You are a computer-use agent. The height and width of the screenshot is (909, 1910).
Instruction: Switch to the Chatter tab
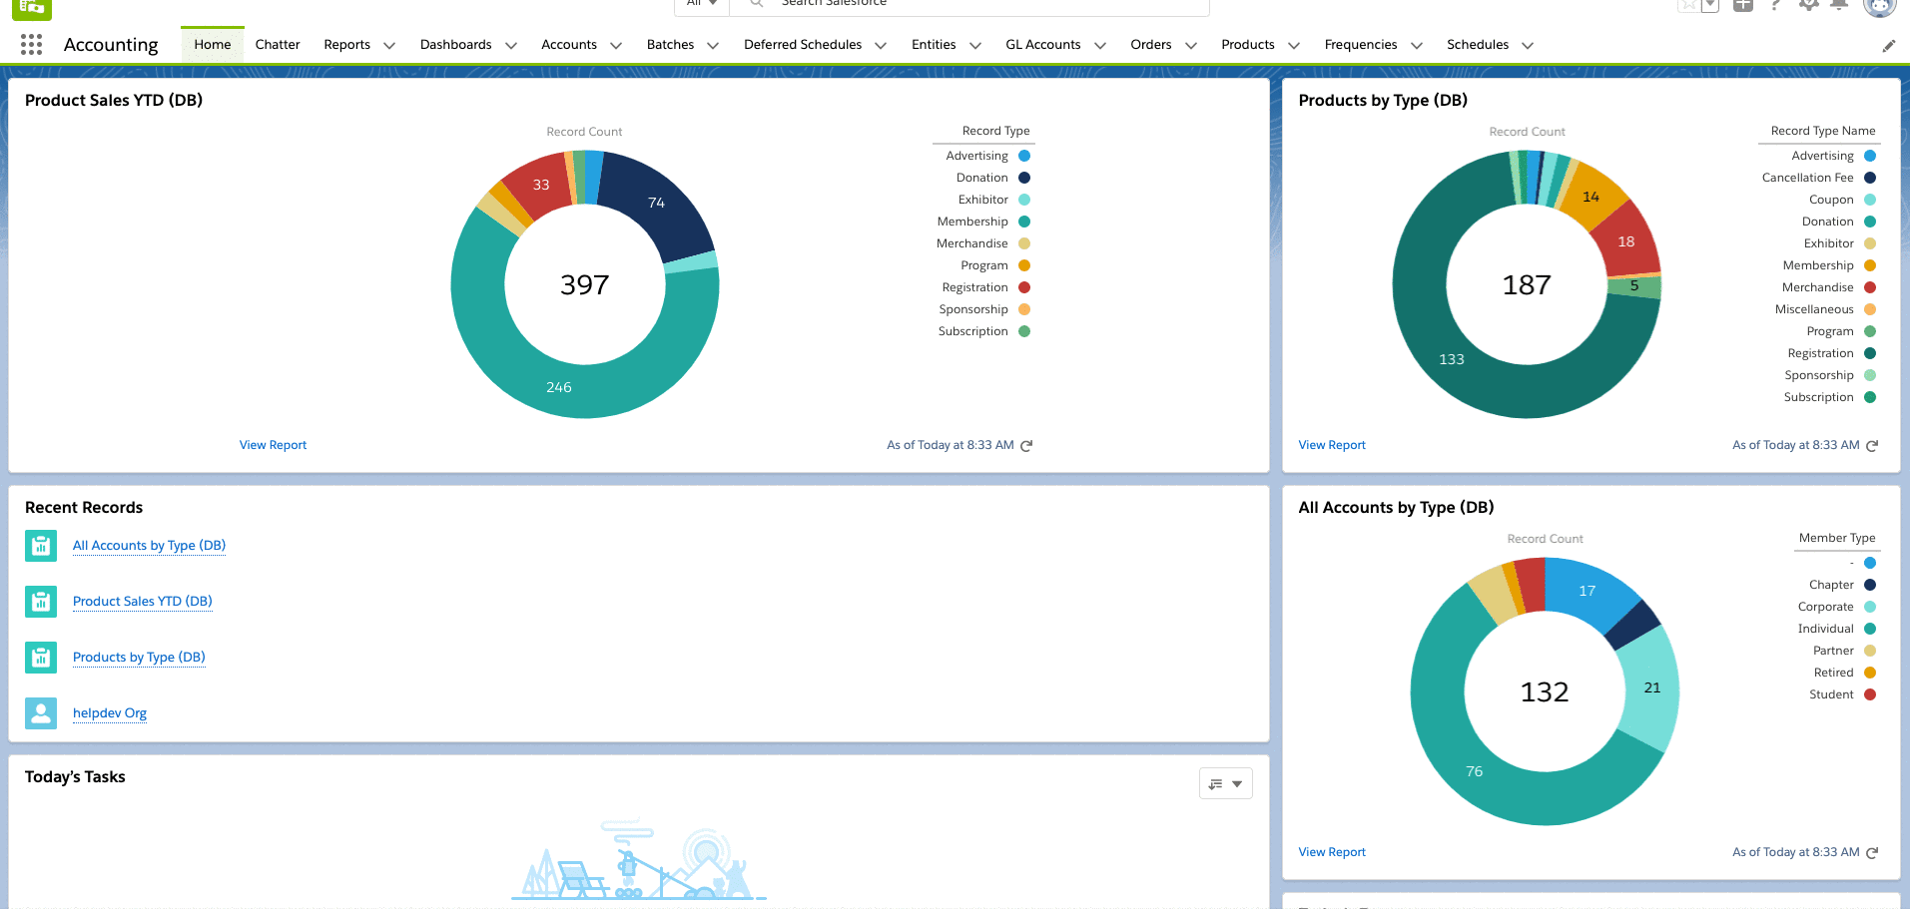278,45
